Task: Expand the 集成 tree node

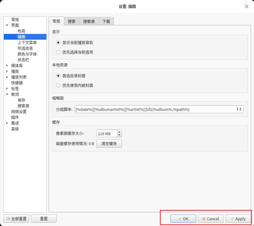Action: click(7, 123)
